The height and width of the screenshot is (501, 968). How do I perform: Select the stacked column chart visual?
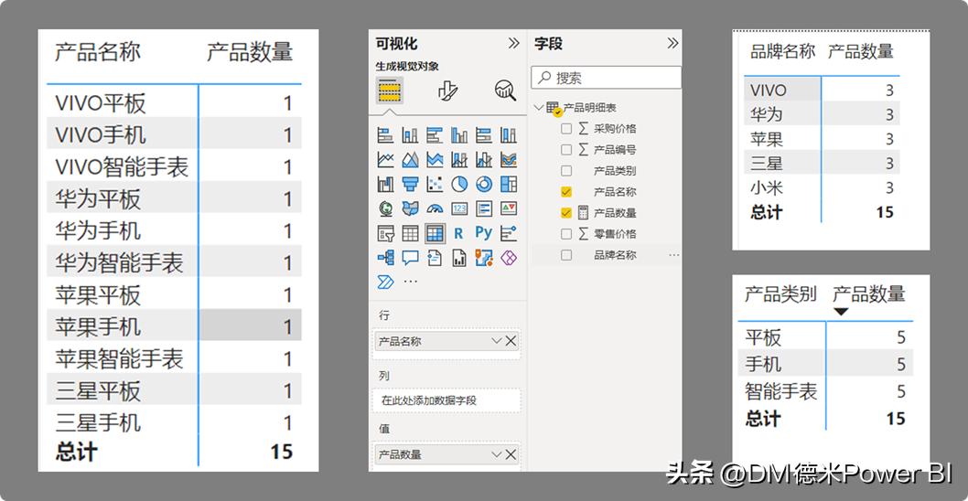pyautogui.click(x=410, y=134)
